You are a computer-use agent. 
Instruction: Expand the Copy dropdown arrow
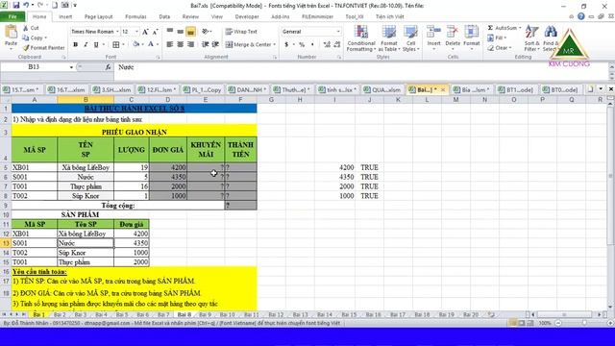tap(45, 38)
